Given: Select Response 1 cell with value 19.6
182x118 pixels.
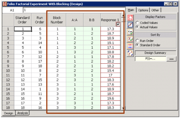Looking at the screenshot, I should click(x=110, y=98).
